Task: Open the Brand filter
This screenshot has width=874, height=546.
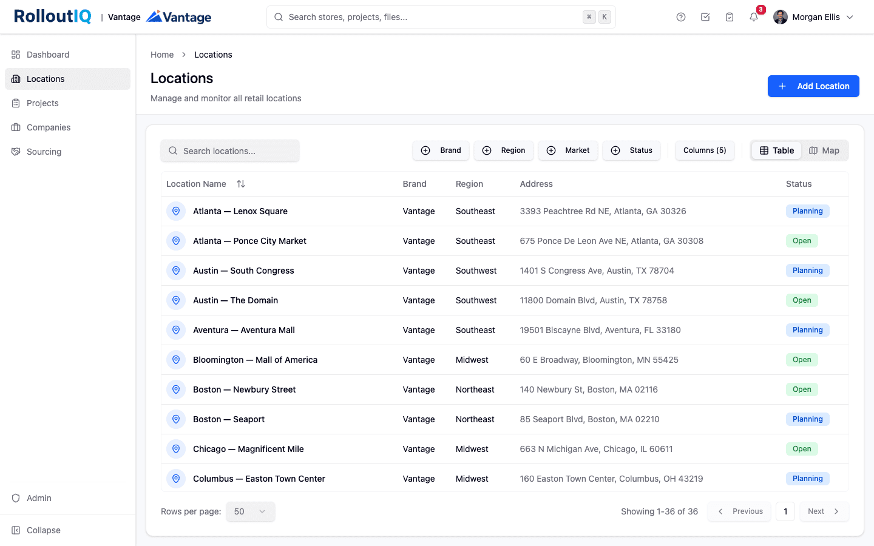Action: [x=441, y=150]
